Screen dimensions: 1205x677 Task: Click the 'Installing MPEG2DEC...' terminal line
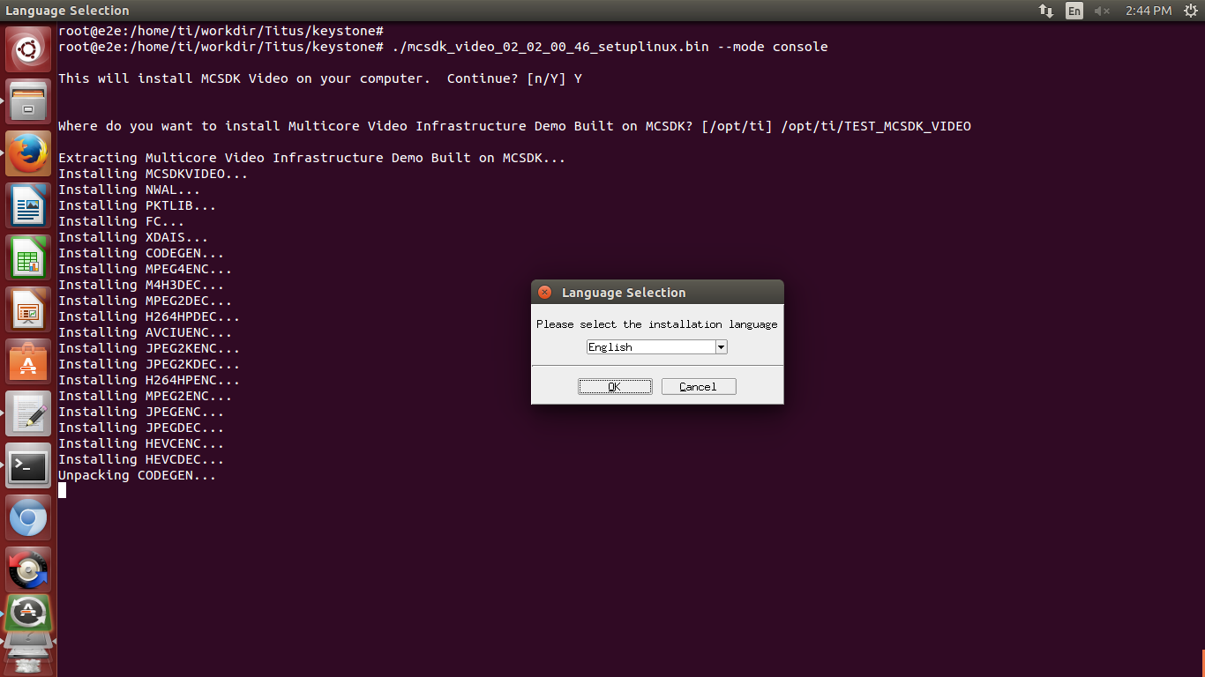pos(145,301)
